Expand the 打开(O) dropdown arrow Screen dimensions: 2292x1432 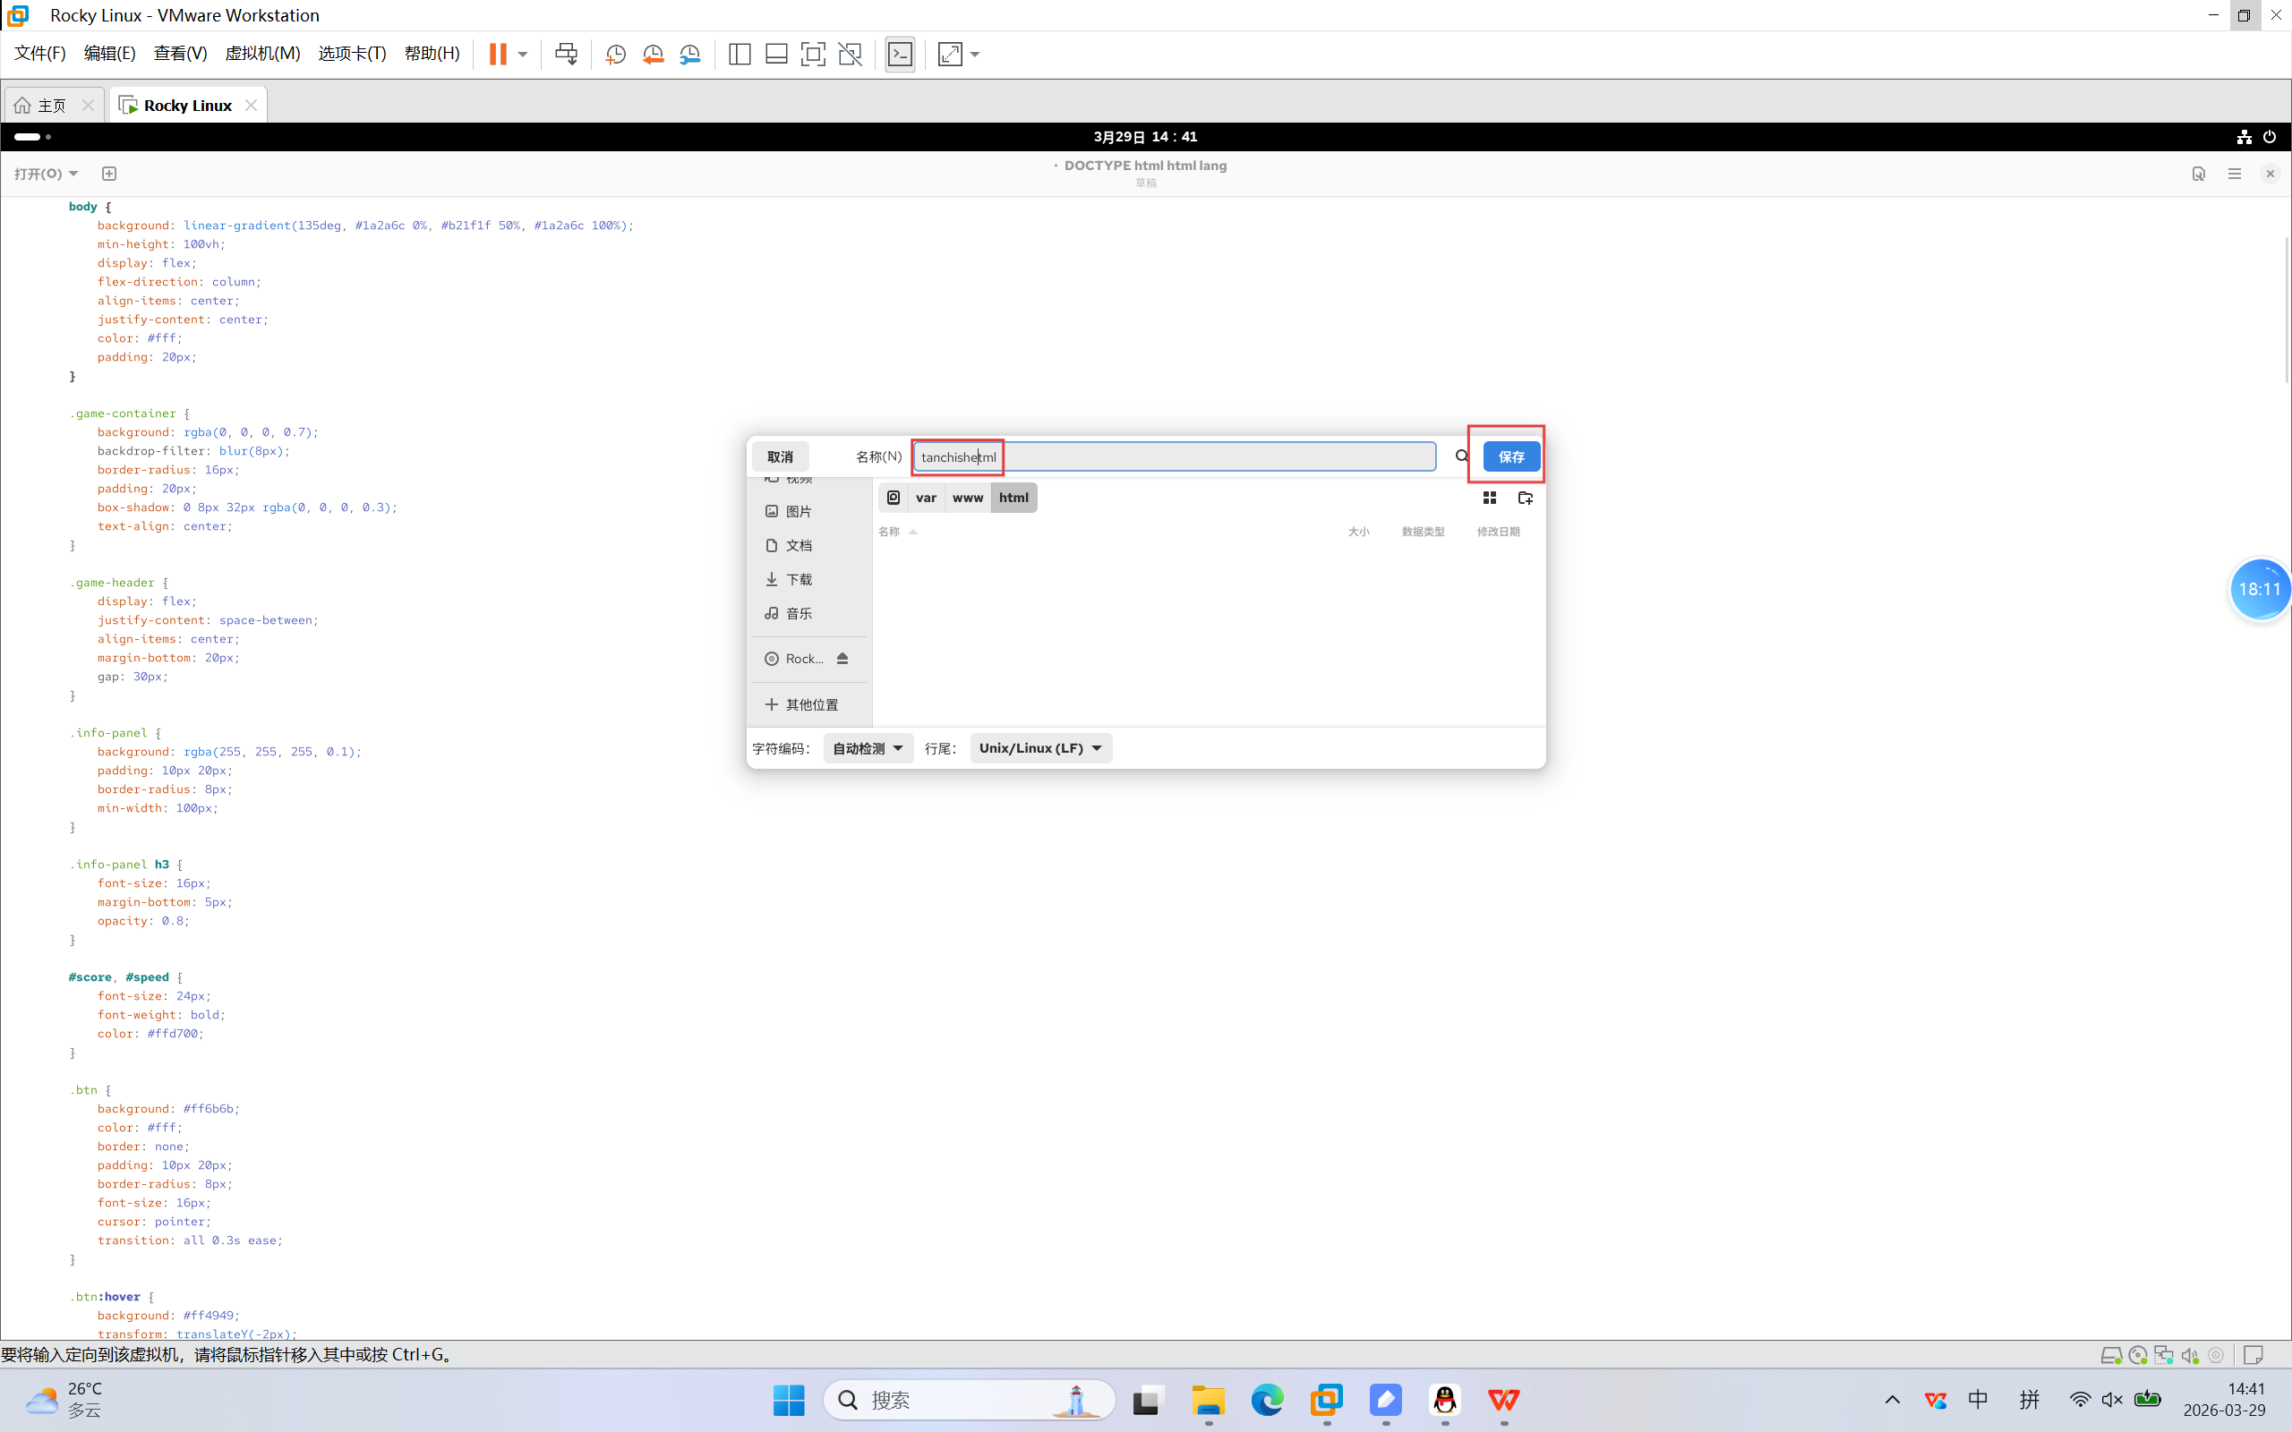tap(73, 174)
